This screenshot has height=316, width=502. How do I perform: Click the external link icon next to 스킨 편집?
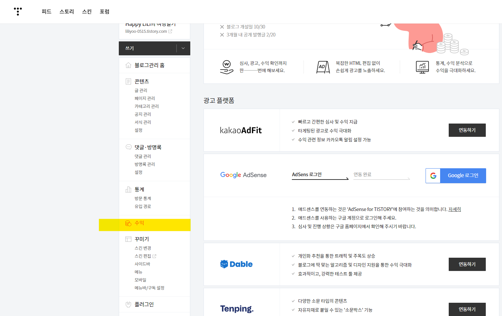[x=154, y=256]
